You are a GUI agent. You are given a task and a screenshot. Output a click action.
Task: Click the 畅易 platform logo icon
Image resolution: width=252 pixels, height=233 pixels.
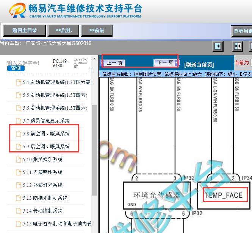[x=17, y=10]
